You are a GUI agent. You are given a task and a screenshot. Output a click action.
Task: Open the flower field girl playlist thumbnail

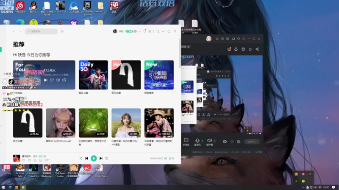pos(126,123)
